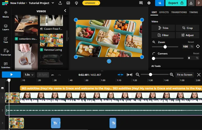Open the playback speed 1.0x dropdown
The height and width of the screenshot is (130, 202).
coord(29,75)
